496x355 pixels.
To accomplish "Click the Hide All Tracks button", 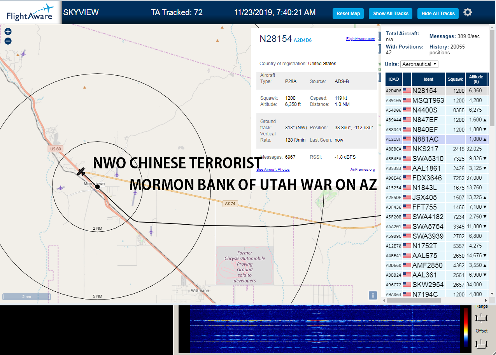I will tap(438, 13).
